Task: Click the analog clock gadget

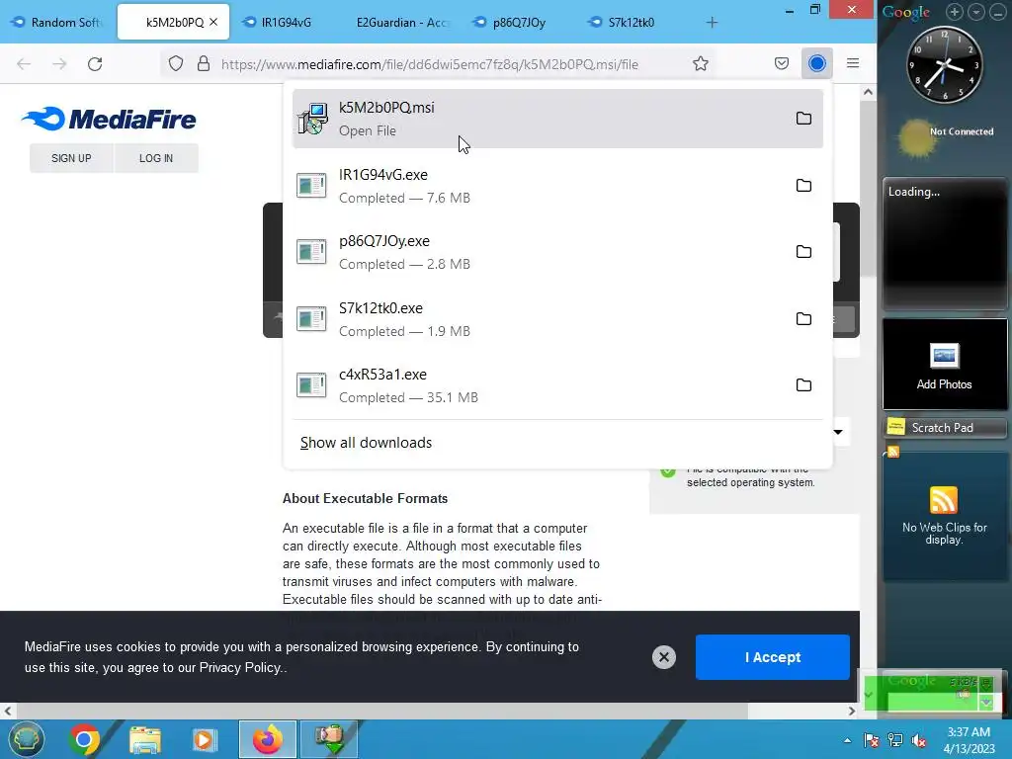Action: (944, 64)
